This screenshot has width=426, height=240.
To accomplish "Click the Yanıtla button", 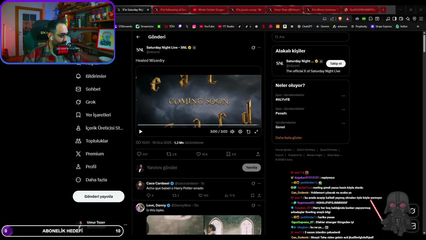I will coord(252,168).
